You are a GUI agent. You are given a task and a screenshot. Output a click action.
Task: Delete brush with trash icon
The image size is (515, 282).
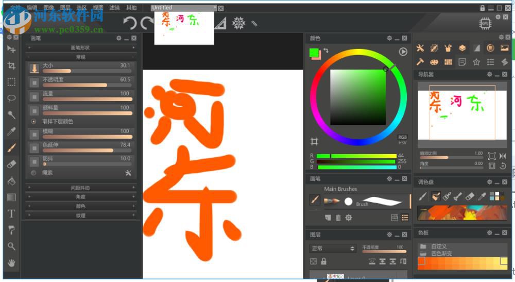[338, 218]
